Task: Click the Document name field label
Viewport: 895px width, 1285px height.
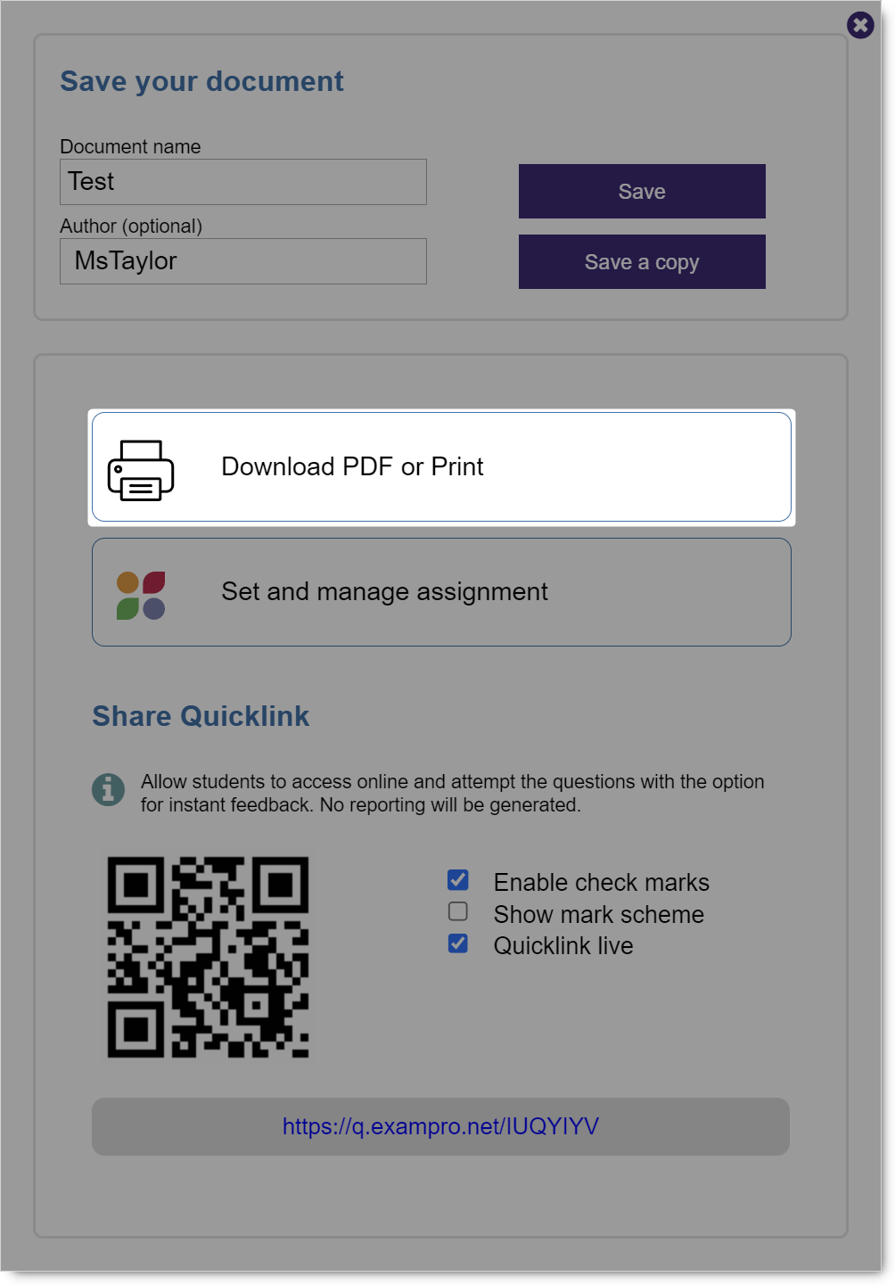Action: [x=130, y=146]
